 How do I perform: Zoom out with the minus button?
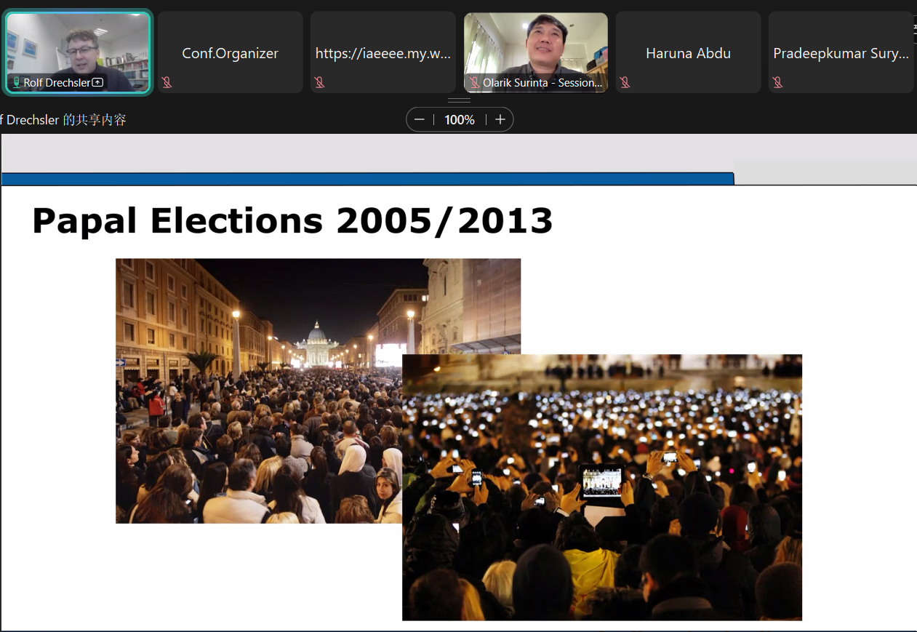coord(419,120)
